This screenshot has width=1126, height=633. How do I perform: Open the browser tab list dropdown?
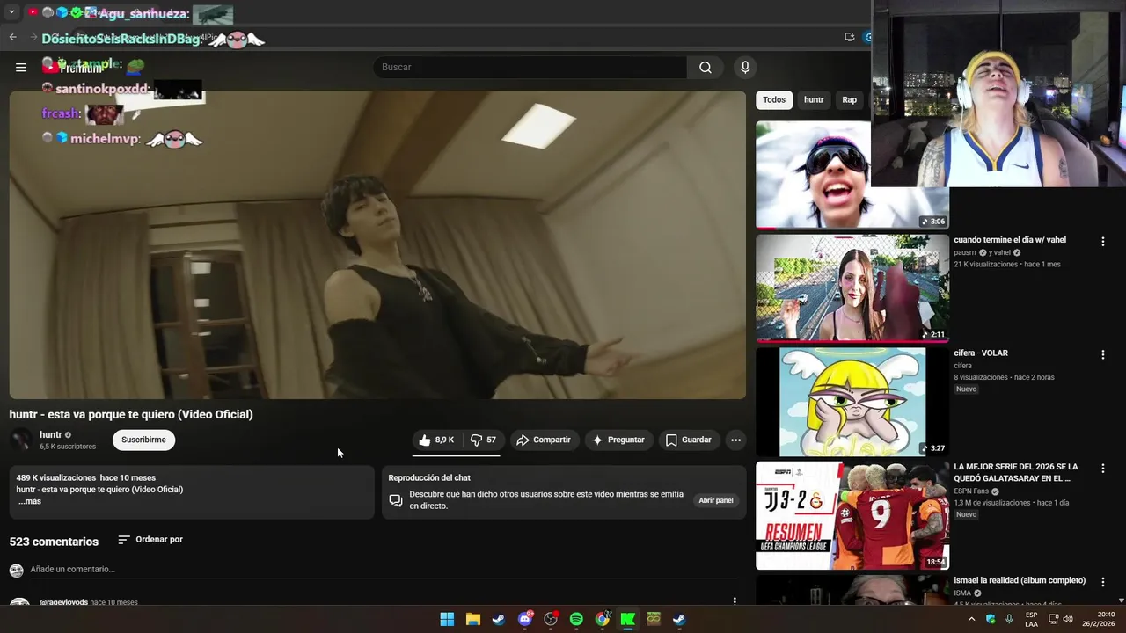(11, 12)
